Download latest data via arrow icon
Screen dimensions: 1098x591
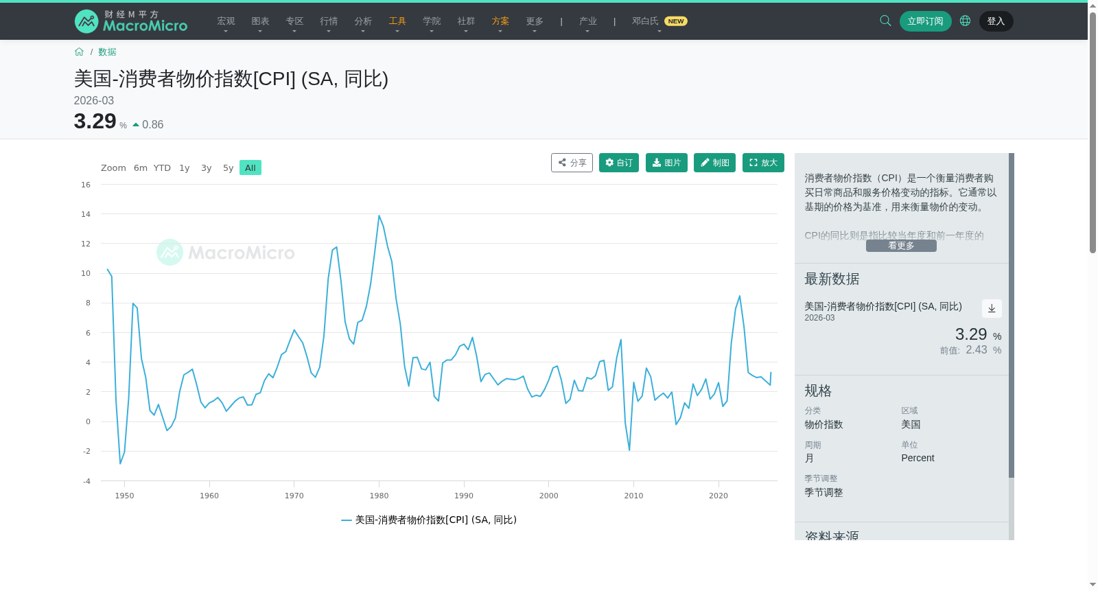click(x=992, y=308)
